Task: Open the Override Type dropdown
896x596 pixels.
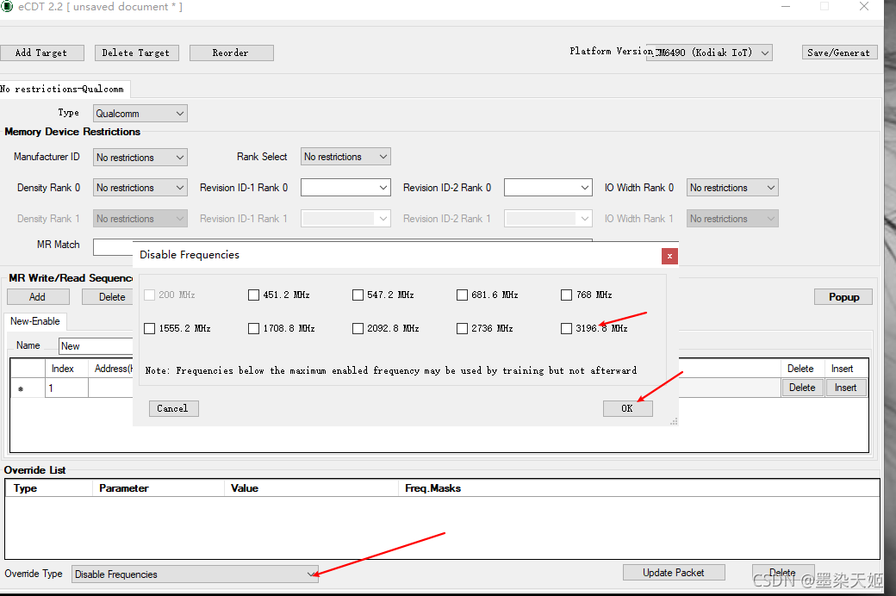Action: click(x=196, y=574)
